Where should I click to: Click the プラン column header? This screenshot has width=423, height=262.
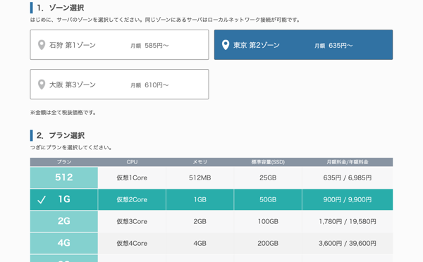point(64,162)
